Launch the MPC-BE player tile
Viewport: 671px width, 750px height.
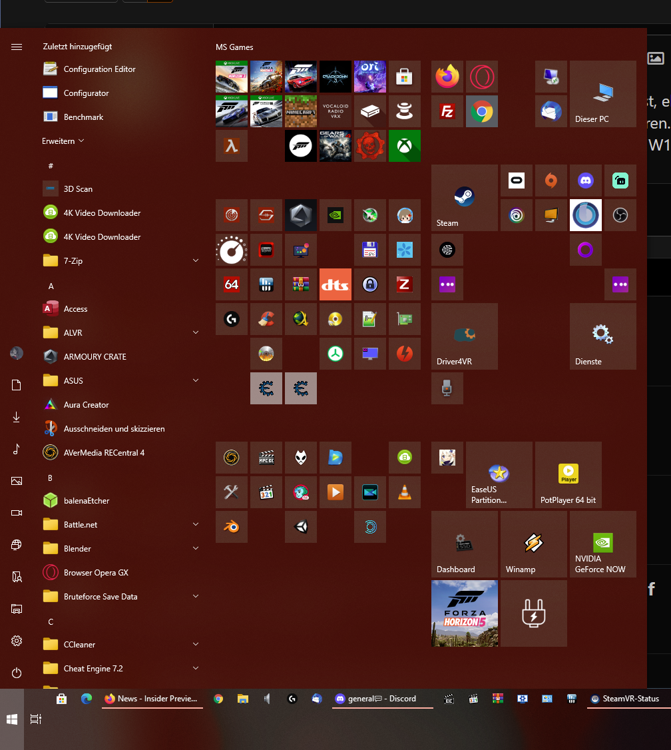pos(266,458)
